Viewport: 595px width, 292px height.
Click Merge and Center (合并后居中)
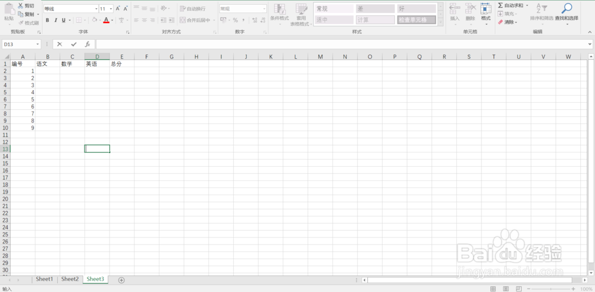(195, 20)
